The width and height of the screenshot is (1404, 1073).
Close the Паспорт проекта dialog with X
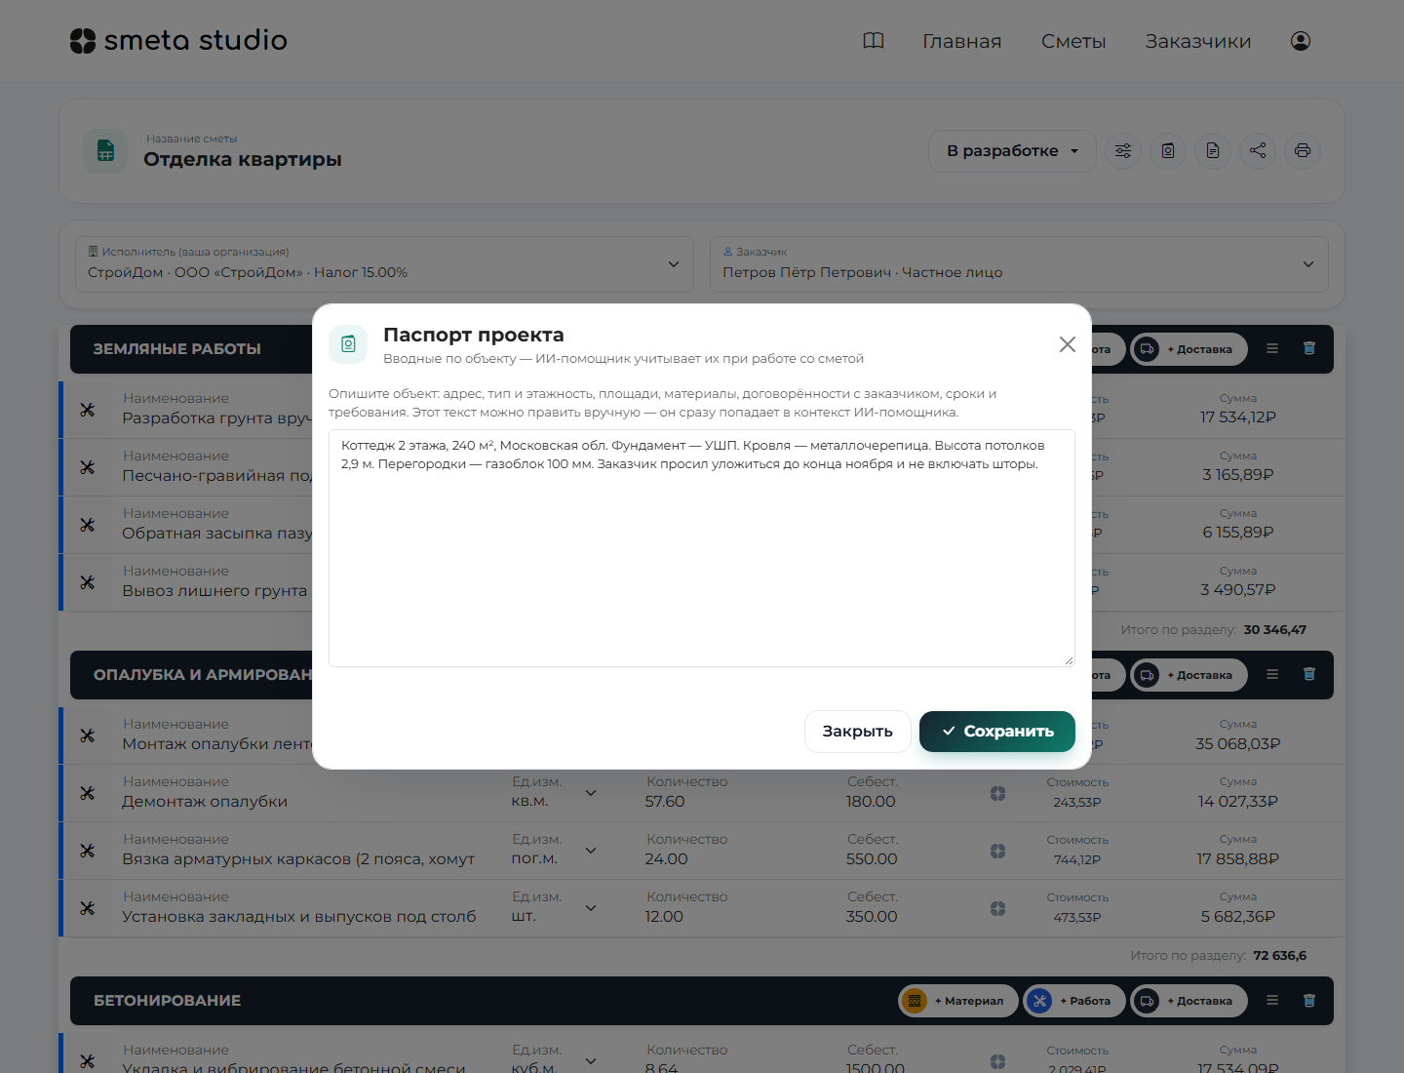(x=1068, y=344)
